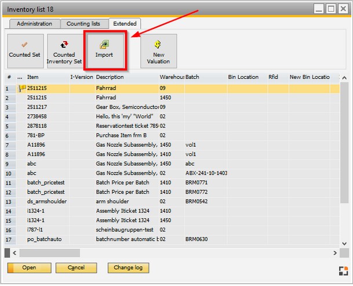Click the flag icon in row 1
The width and height of the screenshot is (353, 286).
(x=22, y=88)
